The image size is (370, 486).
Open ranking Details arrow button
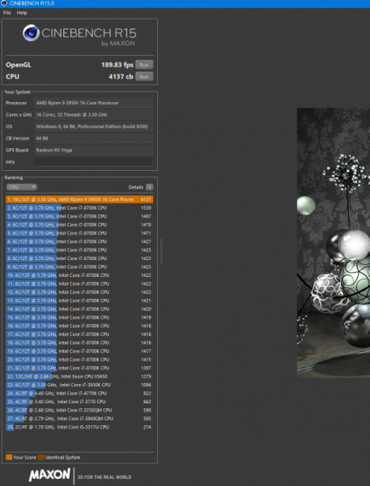150,187
